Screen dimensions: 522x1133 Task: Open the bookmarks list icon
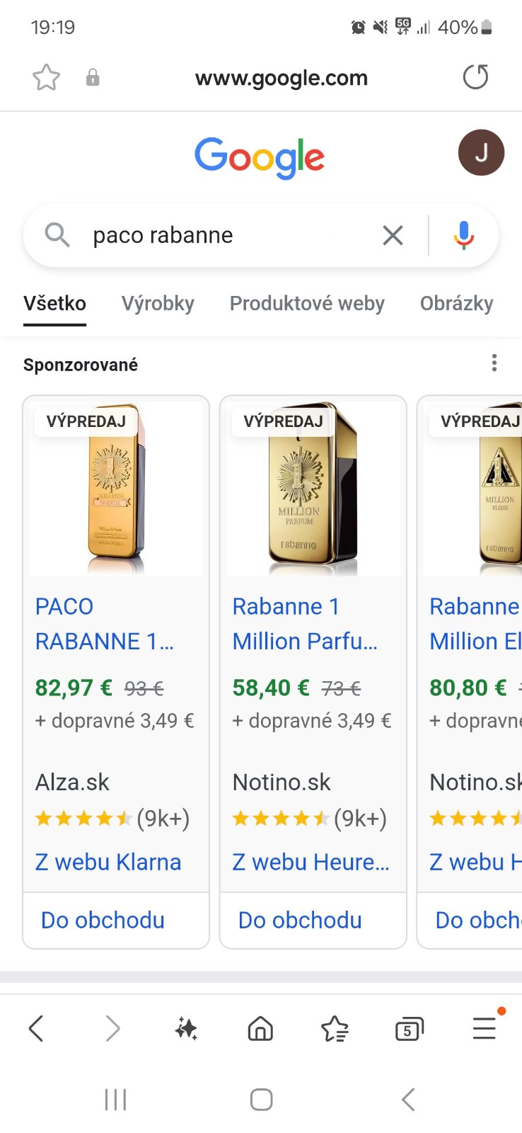pos(335,1028)
